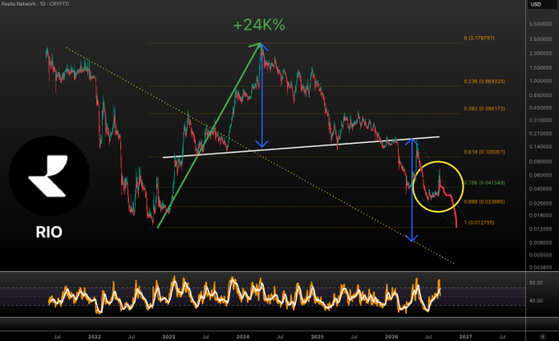
Task: Click price axis value 3.500000
Action: [540, 39]
